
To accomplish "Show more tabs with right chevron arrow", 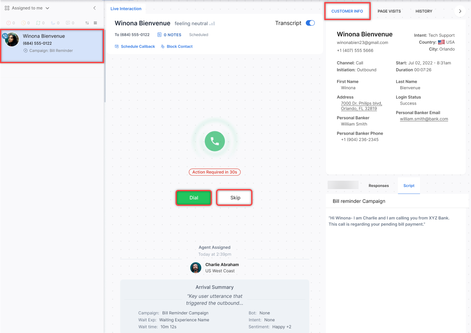I will tap(460, 11).
